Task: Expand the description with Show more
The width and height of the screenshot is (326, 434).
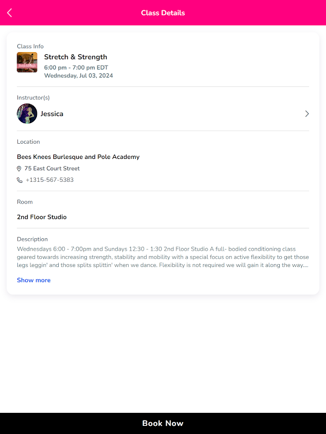Action: point(34,280)
